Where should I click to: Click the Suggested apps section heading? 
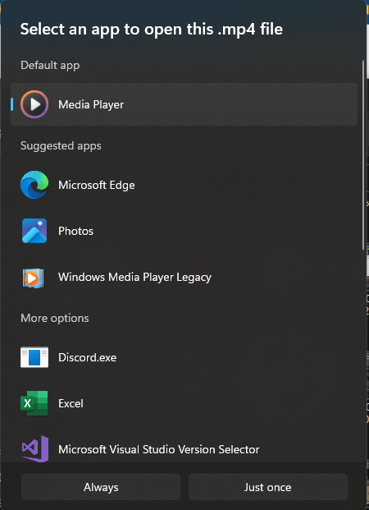(61, 145)
